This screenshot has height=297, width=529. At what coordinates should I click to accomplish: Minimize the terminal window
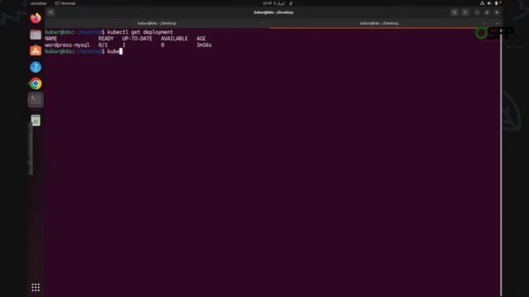[x=477, y=12]
